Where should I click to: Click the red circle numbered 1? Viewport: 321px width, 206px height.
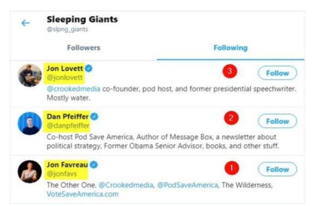[x=232, y=168]
